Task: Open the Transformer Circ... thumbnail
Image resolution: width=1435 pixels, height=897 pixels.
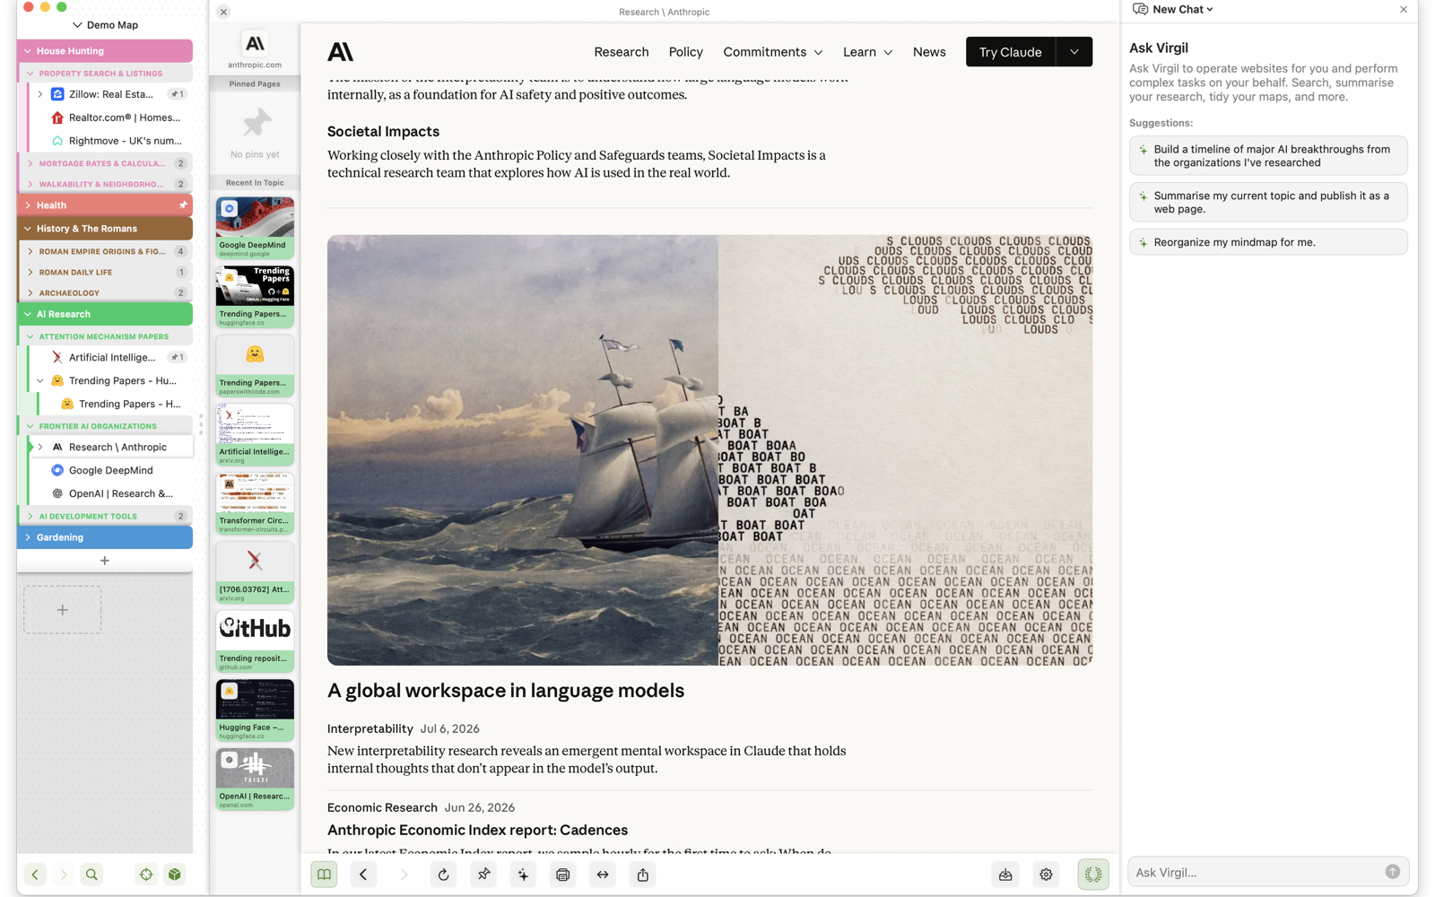Action: point(255,503)
